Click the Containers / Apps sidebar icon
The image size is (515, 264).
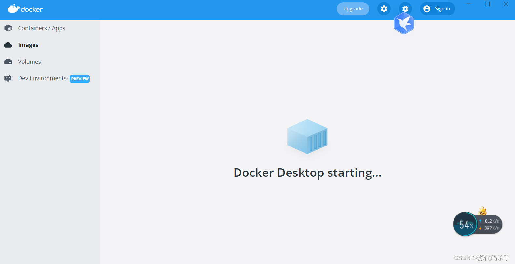[8, 28]
